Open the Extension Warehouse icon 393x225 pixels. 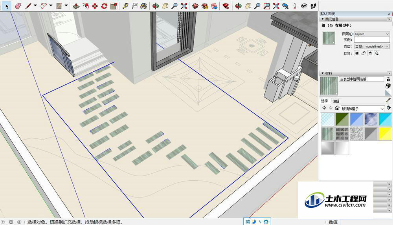[205, 6]
